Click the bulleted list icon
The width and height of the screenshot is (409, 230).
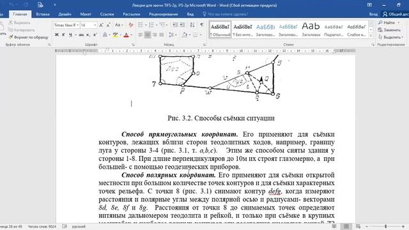[x=141, y=25]
